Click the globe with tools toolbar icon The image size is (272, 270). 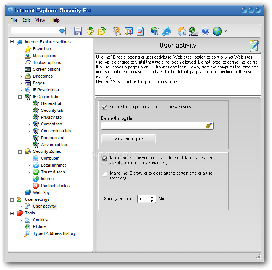tap(155, 31)
